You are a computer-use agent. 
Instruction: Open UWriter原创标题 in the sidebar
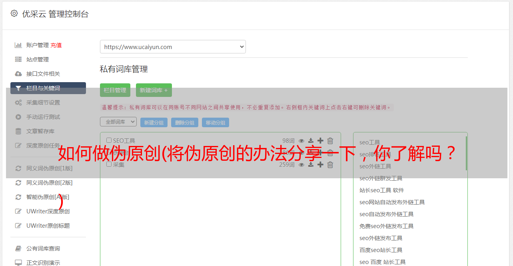tap(48, 226)
